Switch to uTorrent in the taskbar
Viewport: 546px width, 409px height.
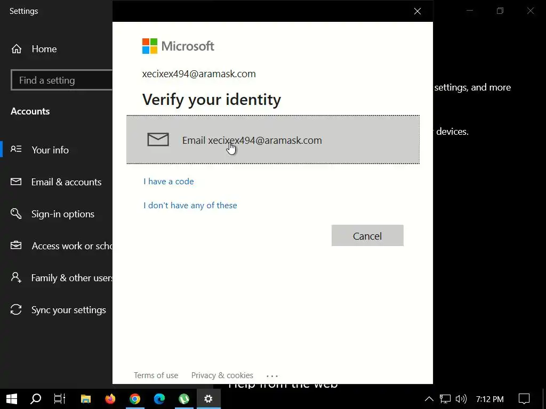(x=184, y=399)
